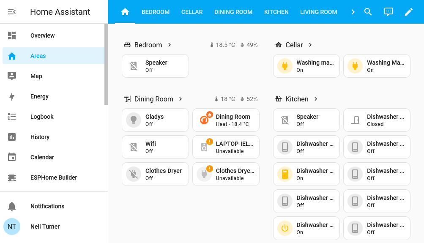Image resolution: width=424 pixels, height=243 pixels.
Task: Open Energy from the sidebar
Action: (39, 96)
